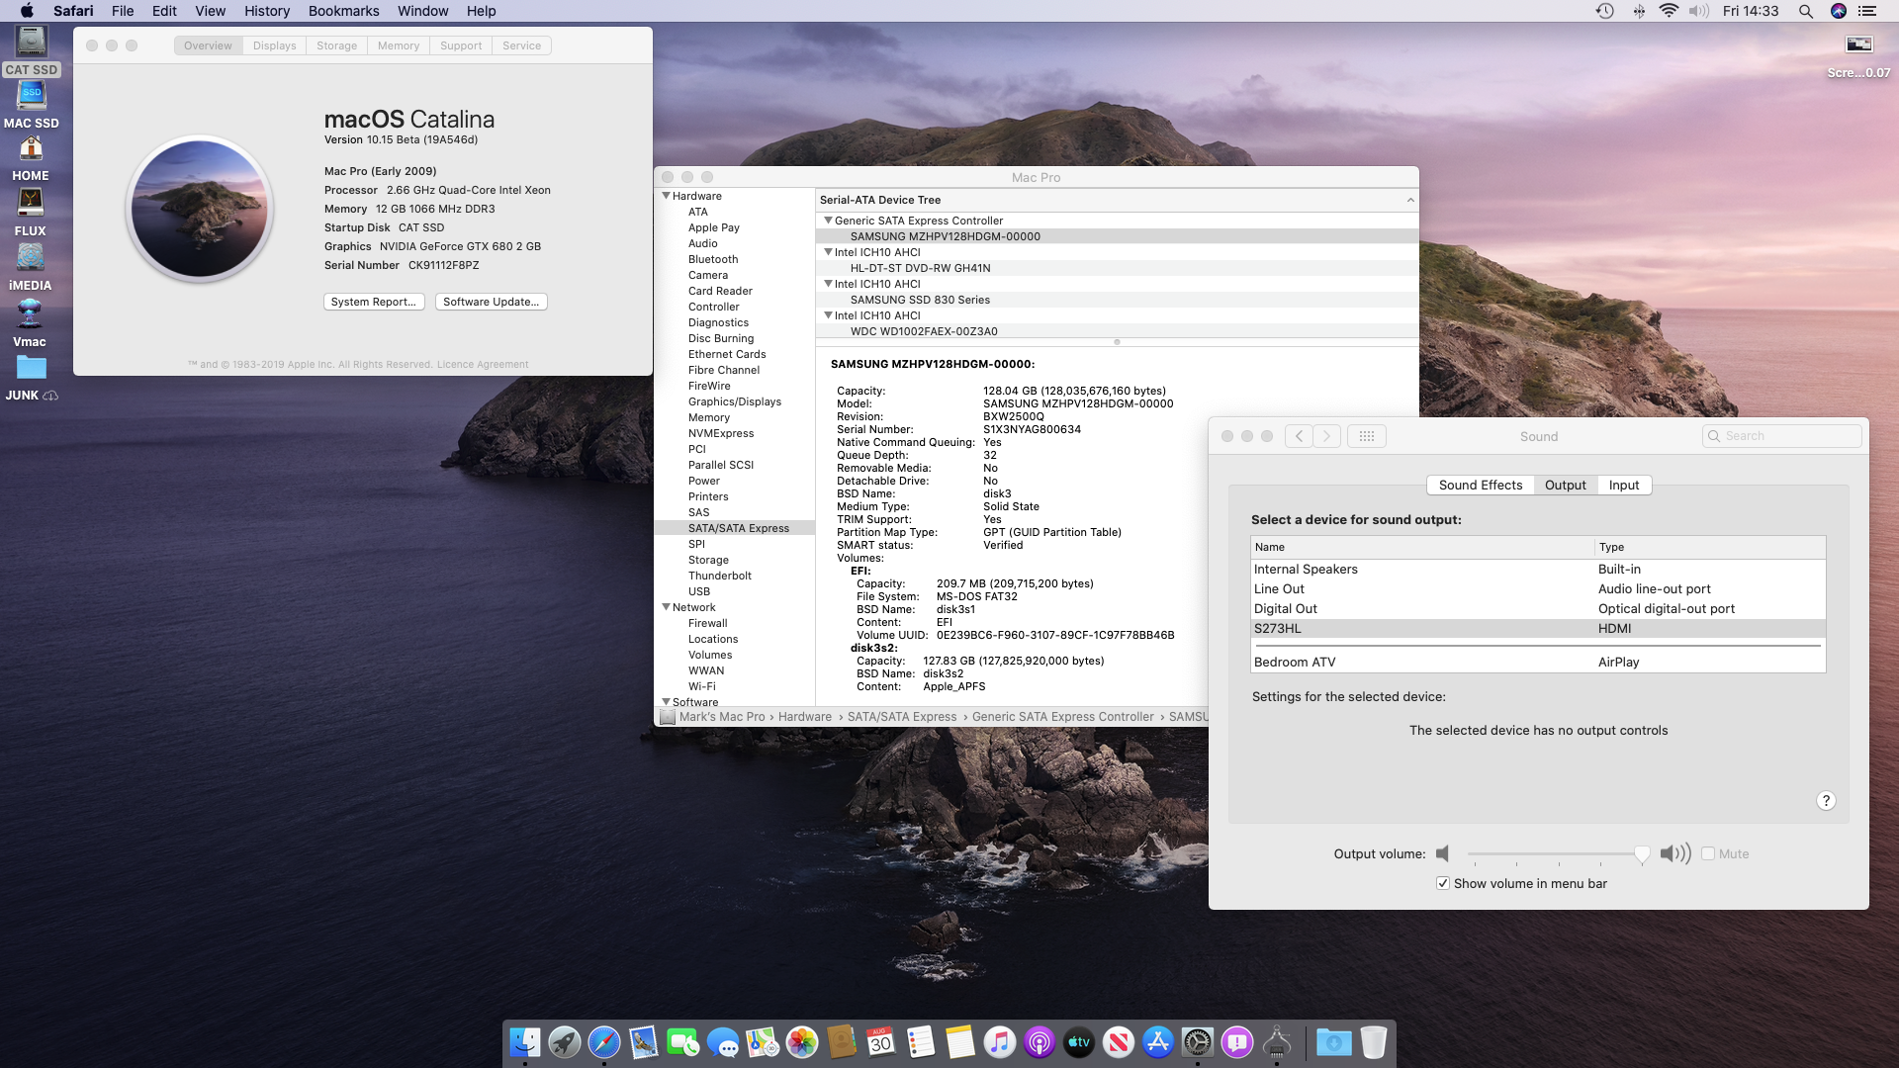Enable the Mute checkbox

pyautogui.click(x=1708, y=853)
